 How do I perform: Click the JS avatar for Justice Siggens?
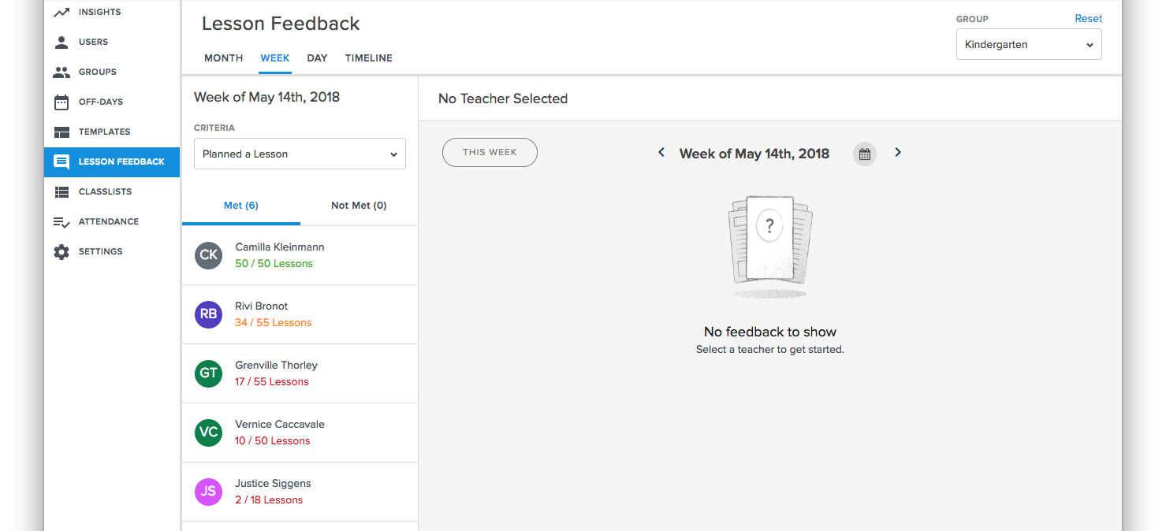click(x=208, y=492)
